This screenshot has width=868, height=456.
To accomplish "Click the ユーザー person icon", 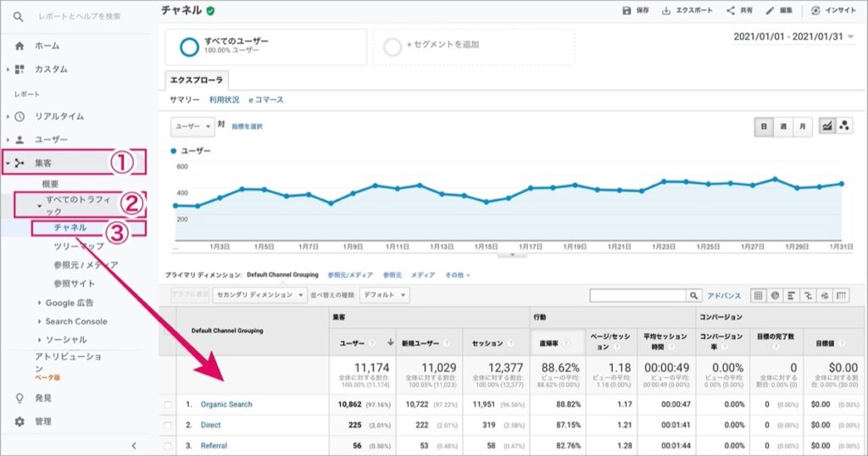I will pyautogui.click(x=19, y=140).
